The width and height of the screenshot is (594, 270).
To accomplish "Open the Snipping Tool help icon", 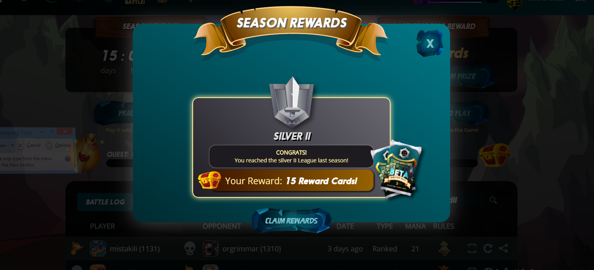I will coord(67,159).
